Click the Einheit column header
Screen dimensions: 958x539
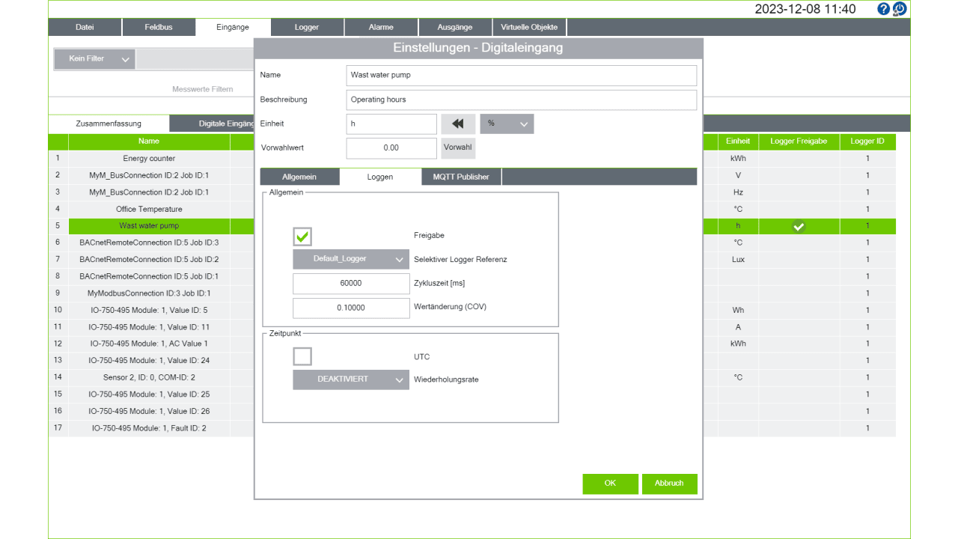738,141
